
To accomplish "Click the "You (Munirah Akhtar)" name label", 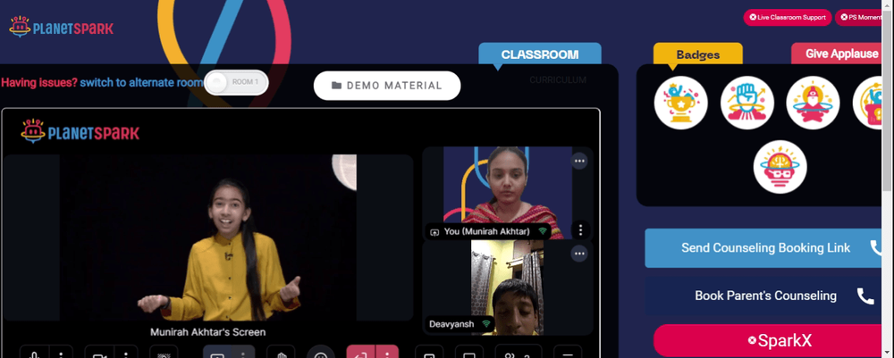I will 487,231.
